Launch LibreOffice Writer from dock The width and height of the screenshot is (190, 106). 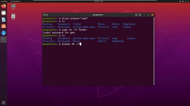point(4,20)
